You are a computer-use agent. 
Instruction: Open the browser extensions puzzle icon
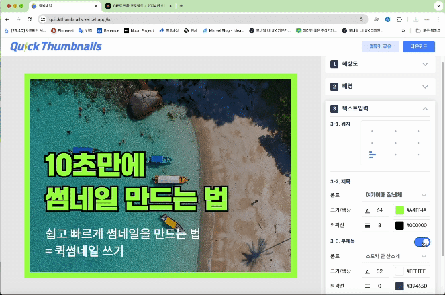point(399,19)
